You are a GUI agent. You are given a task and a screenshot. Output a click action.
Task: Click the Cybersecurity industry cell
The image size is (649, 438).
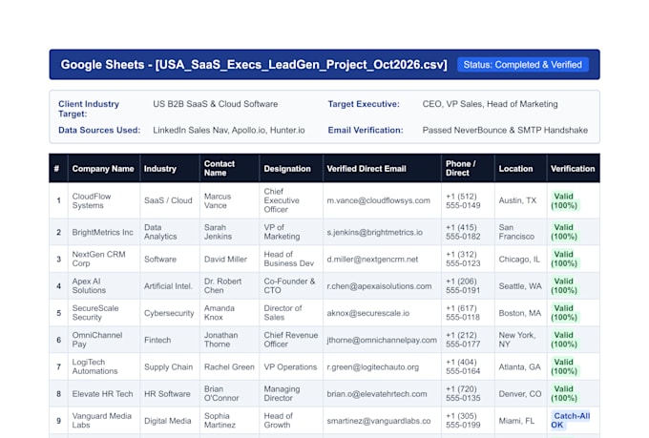click(170, 313)
